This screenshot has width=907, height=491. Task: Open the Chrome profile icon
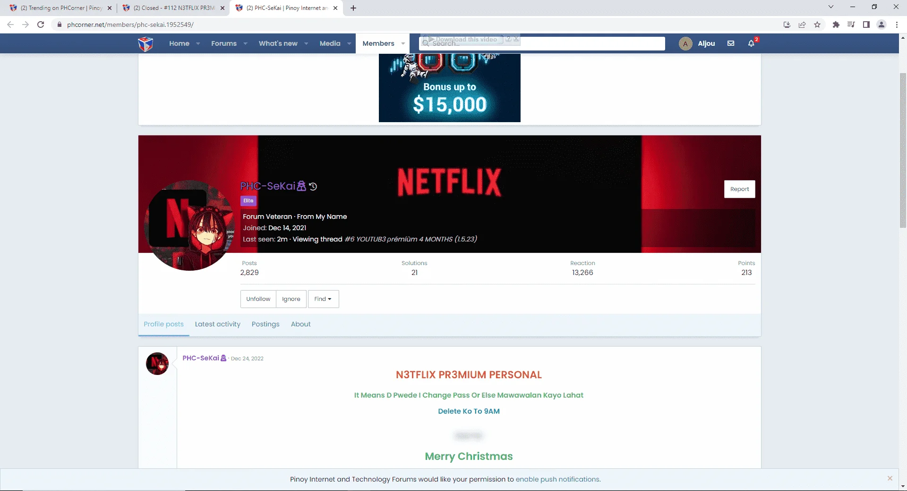coord(881,25)
